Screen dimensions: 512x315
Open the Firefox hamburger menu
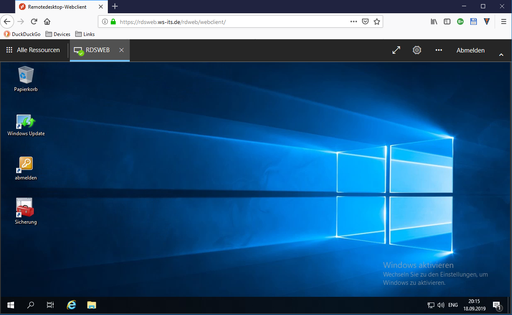point(503,22)
